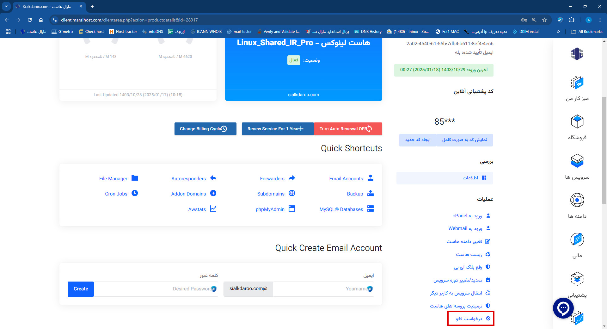Open the Chrome tab search dropdown
This screenshot has width=607, height=329.
[x=6, y=6]
